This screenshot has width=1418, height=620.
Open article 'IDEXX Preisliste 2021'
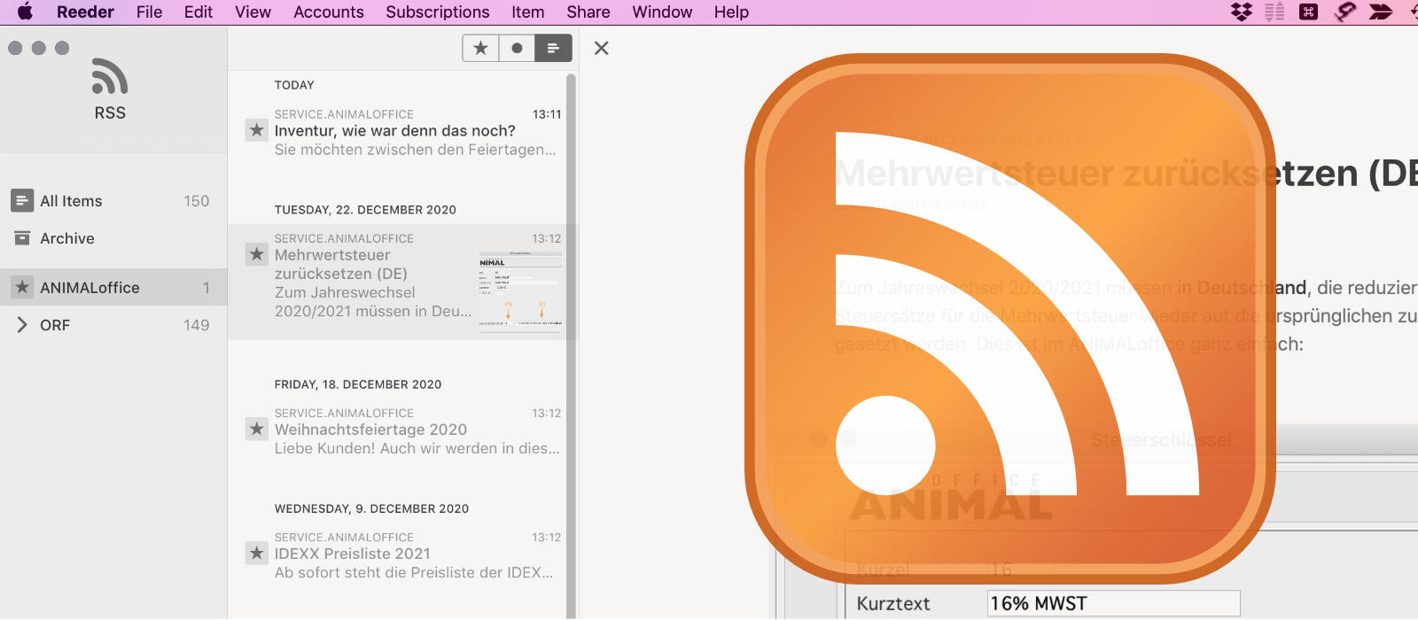[353, 554]
